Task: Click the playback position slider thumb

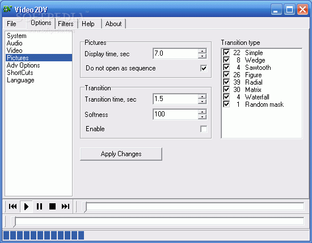Action: [85, 207]
